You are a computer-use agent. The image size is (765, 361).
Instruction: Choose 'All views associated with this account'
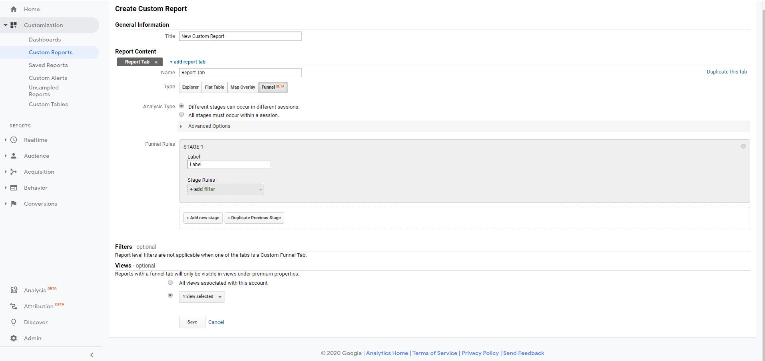click(x=170, y=282)
